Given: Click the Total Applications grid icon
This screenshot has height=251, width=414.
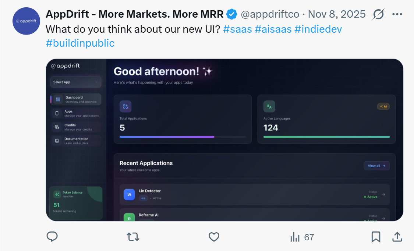Looking at the screenshot, I should pyautogui.click(x=125, y=106).
